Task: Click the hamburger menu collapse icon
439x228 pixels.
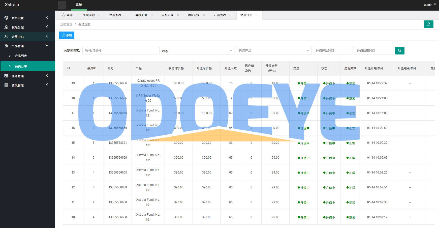Action: [x=62, y=5]
